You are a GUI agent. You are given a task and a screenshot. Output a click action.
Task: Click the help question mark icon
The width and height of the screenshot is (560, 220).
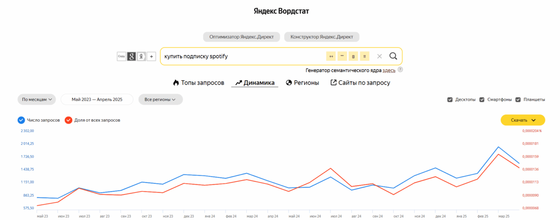tap(400, 69)
